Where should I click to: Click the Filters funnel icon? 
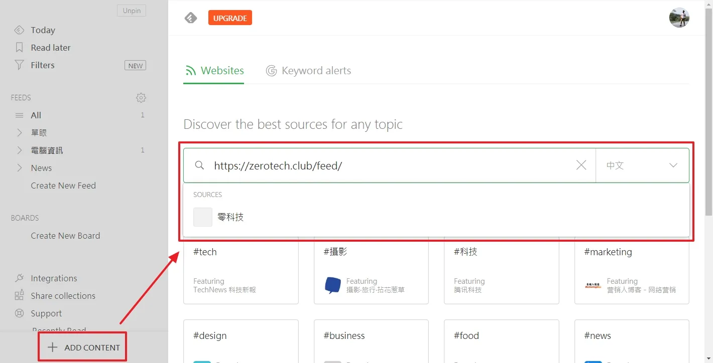pos(19,65)
